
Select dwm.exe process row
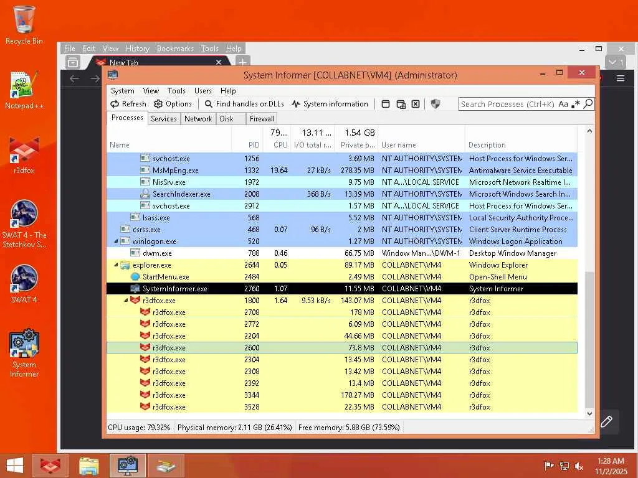(342, 253)
